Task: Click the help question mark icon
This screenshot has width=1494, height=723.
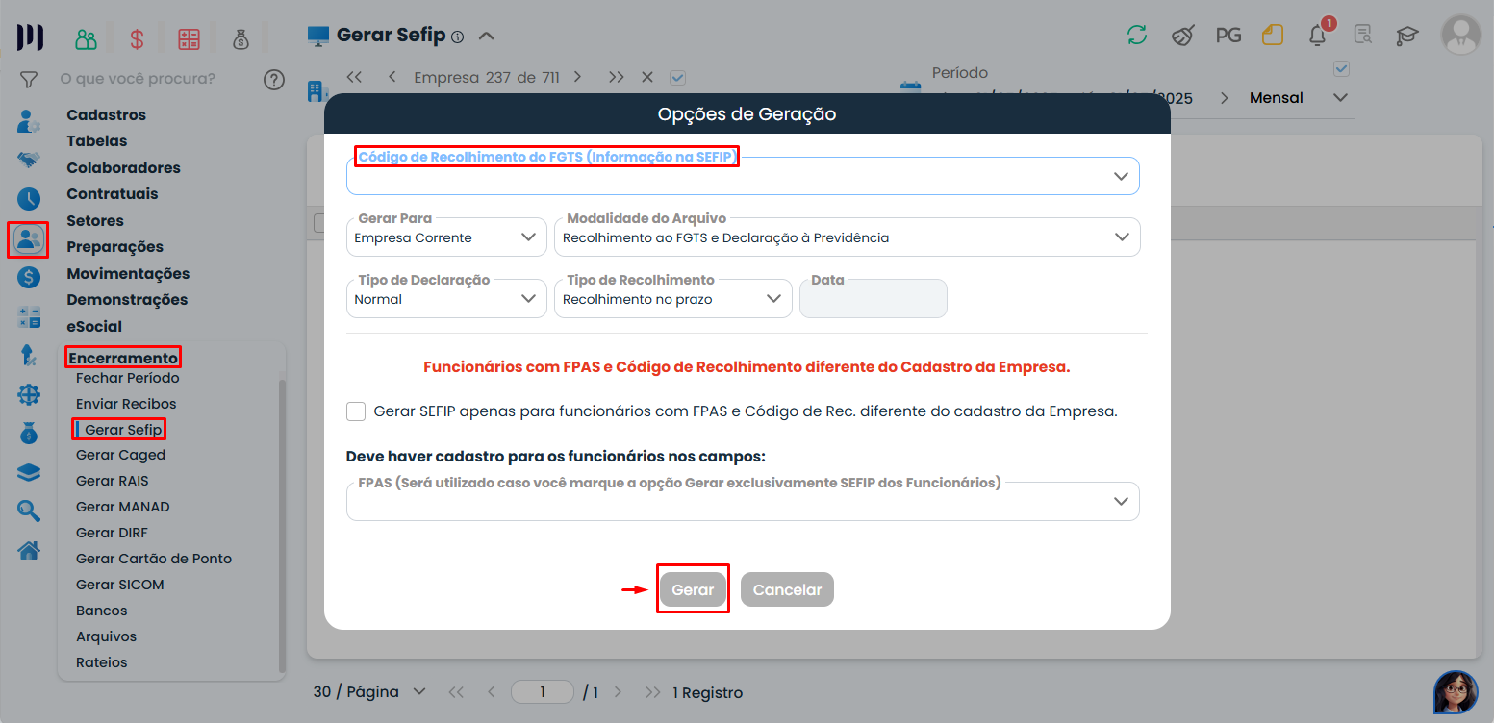Action: point(274,79)
